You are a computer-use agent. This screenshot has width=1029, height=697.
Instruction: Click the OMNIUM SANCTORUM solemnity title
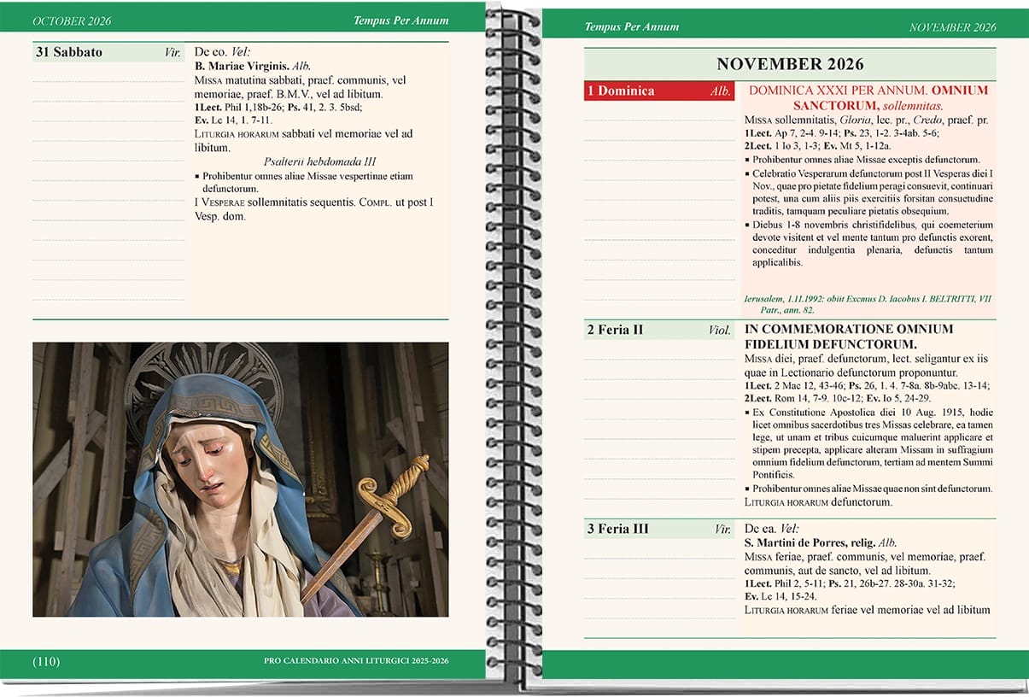click(x=868, y=97)
